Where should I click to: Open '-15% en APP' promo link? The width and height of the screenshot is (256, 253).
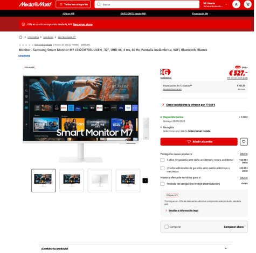68,13
